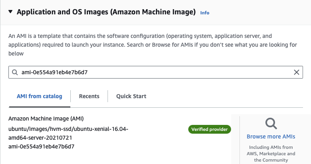Open the Recents tab
The width and height of the screenshot is (311, 164).
point(89,96)
